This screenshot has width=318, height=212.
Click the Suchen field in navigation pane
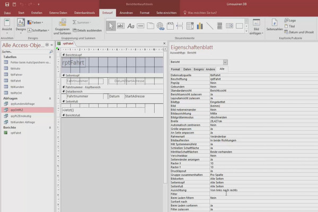(x=25, y=52)
